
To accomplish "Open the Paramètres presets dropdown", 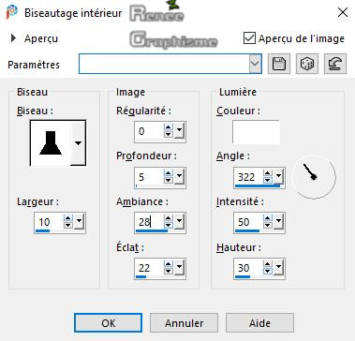I will click(x=256, y=64).
